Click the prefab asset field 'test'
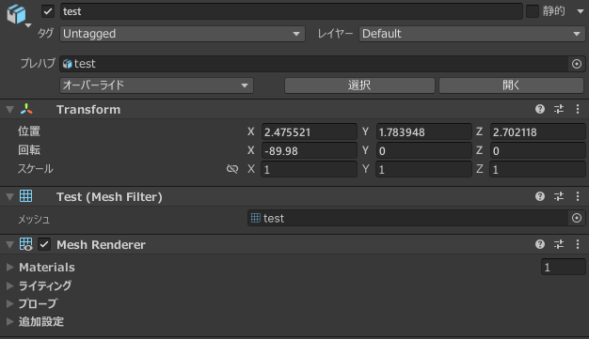The image size is (589, 339). tap(313, 64)
